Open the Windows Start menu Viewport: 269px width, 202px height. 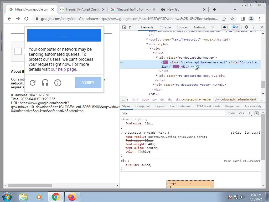click(7, 197)
